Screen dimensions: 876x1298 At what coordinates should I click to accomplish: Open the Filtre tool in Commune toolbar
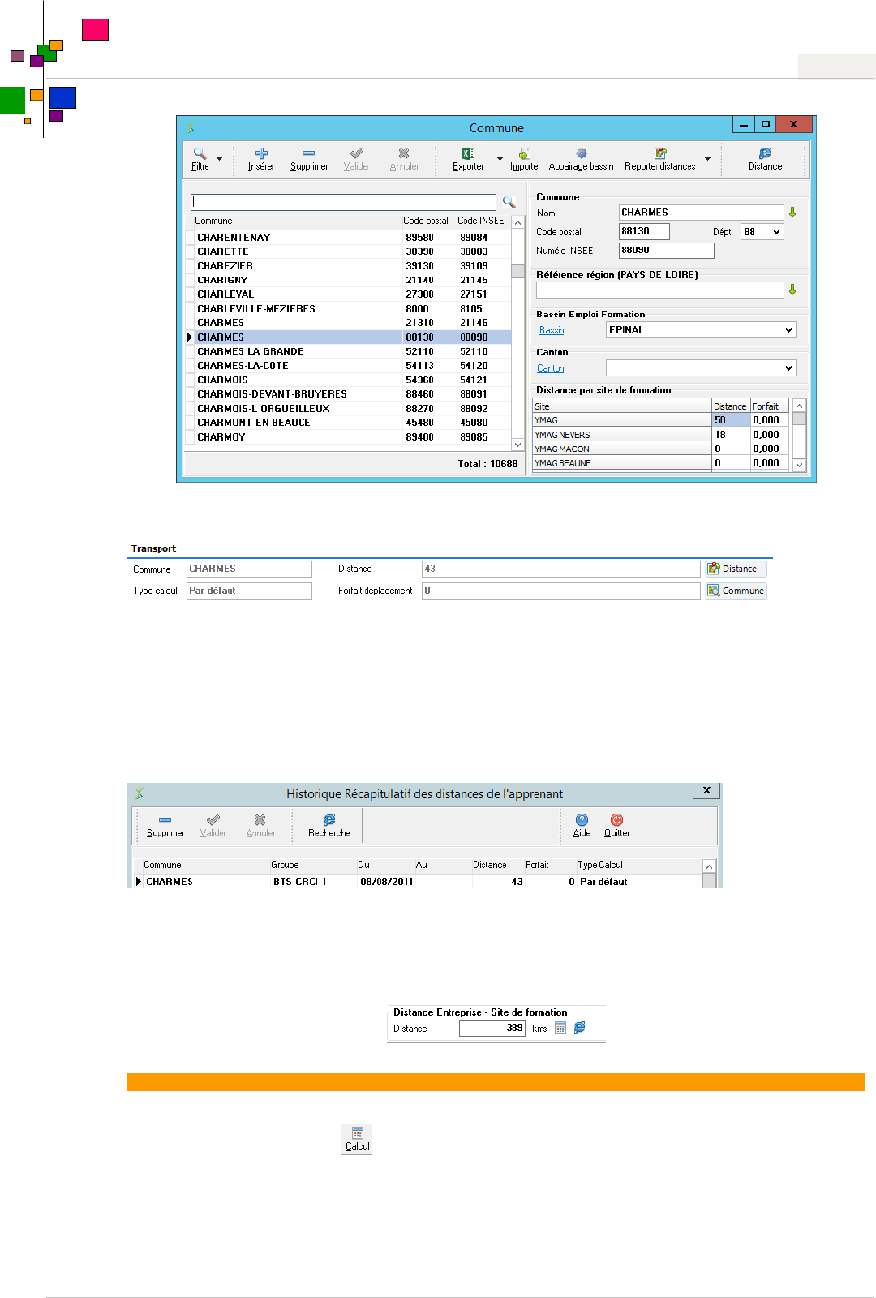pos(200,159)
